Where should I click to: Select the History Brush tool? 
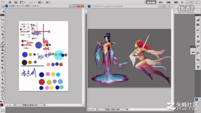pos(3,53)
